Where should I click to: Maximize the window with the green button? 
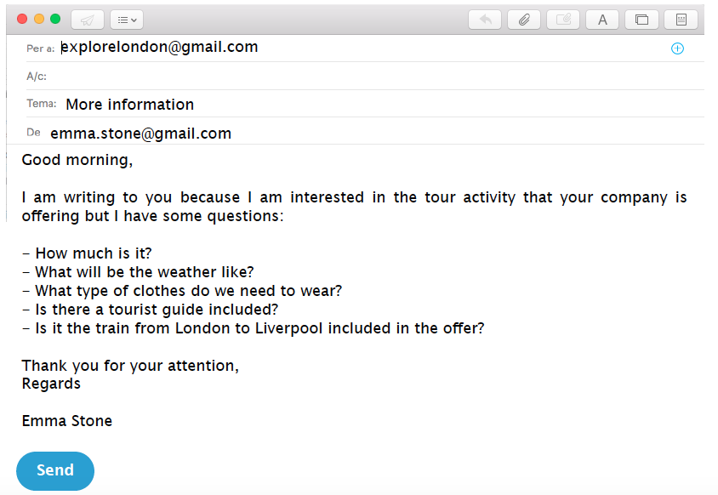55,19
